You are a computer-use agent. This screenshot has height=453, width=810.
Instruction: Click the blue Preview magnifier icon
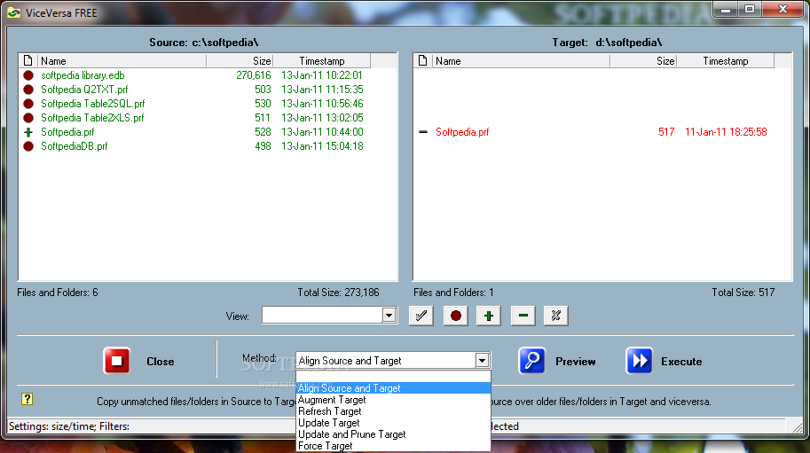(x=532, y=361)
